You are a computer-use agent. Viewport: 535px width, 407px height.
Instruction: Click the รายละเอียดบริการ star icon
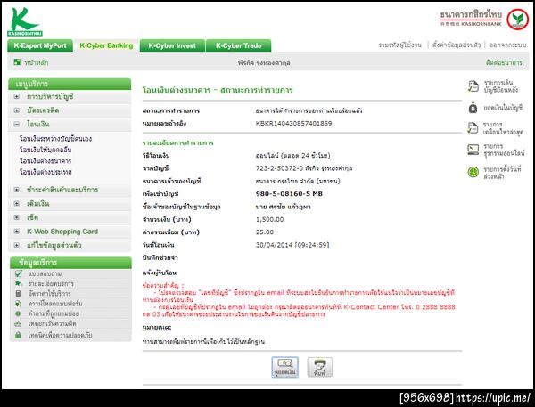click(19, 283)
